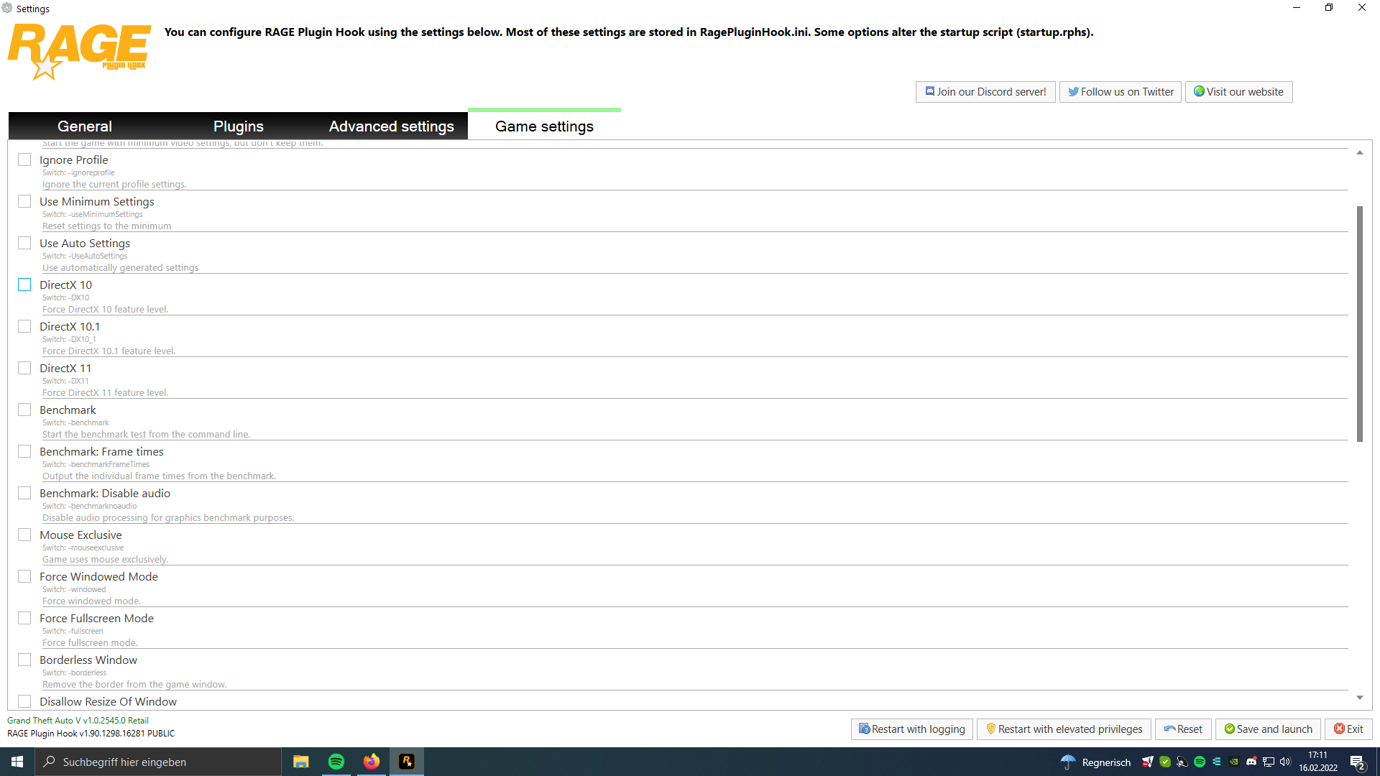The height and width of the screenshot is (776, 1380).
Task: Click the scroll up arrow of settings list
Action: click(x=1359, y=152)
